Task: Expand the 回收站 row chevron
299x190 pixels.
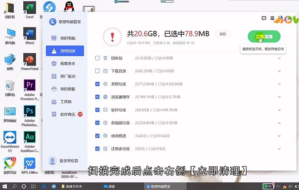Action: (279, 58)
